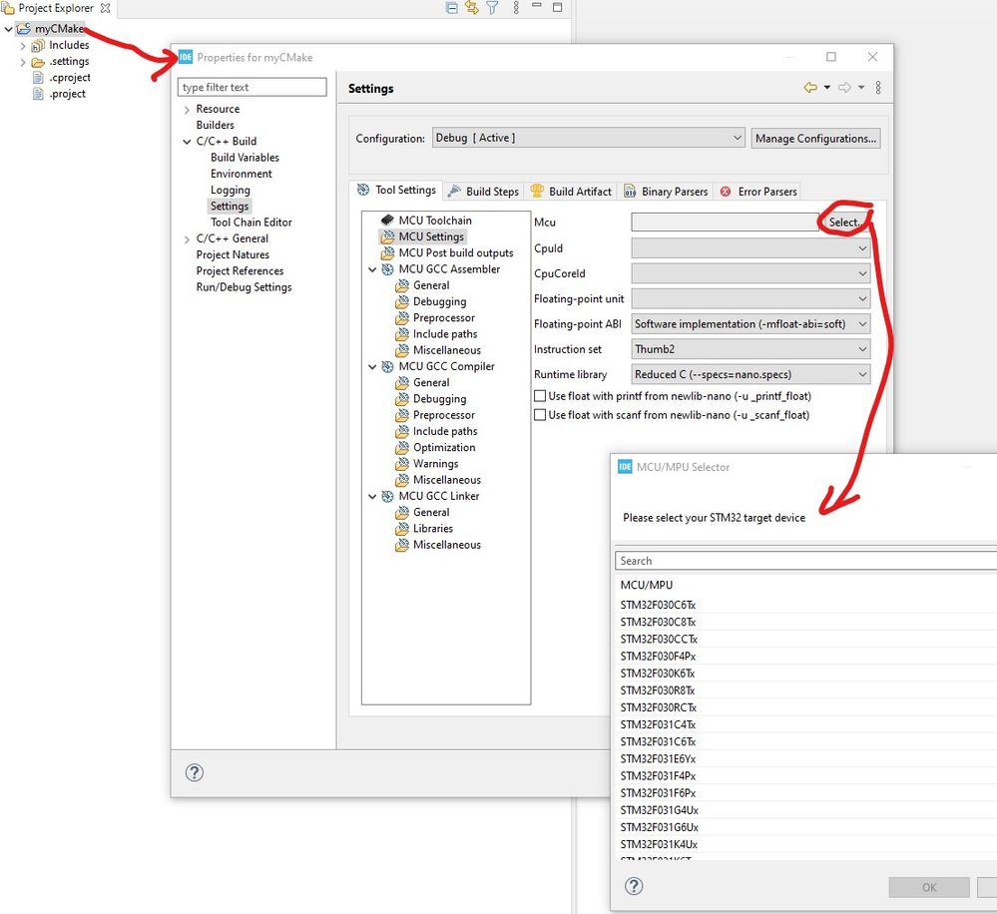Click help icon in Properties dialog
This screenshot has width=997, height=914.
click(195, 772)
